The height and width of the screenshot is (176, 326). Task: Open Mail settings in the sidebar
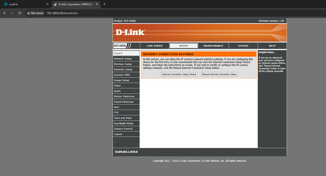[126, 107]
